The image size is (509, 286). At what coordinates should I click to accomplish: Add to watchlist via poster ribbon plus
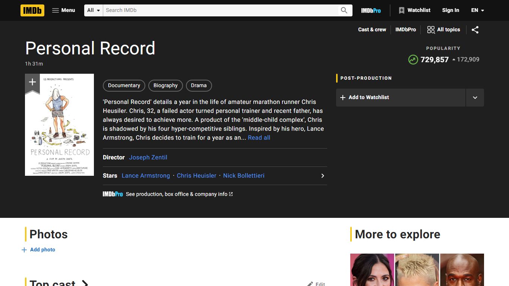coord(32,83)
